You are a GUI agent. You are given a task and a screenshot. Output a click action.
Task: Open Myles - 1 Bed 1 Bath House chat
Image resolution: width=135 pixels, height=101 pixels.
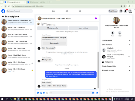[17, 63]
